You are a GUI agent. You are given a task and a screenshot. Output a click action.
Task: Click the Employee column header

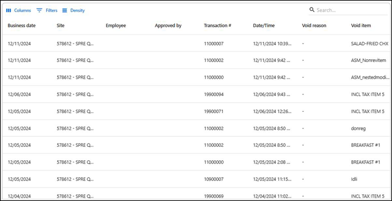pos(116,26)
